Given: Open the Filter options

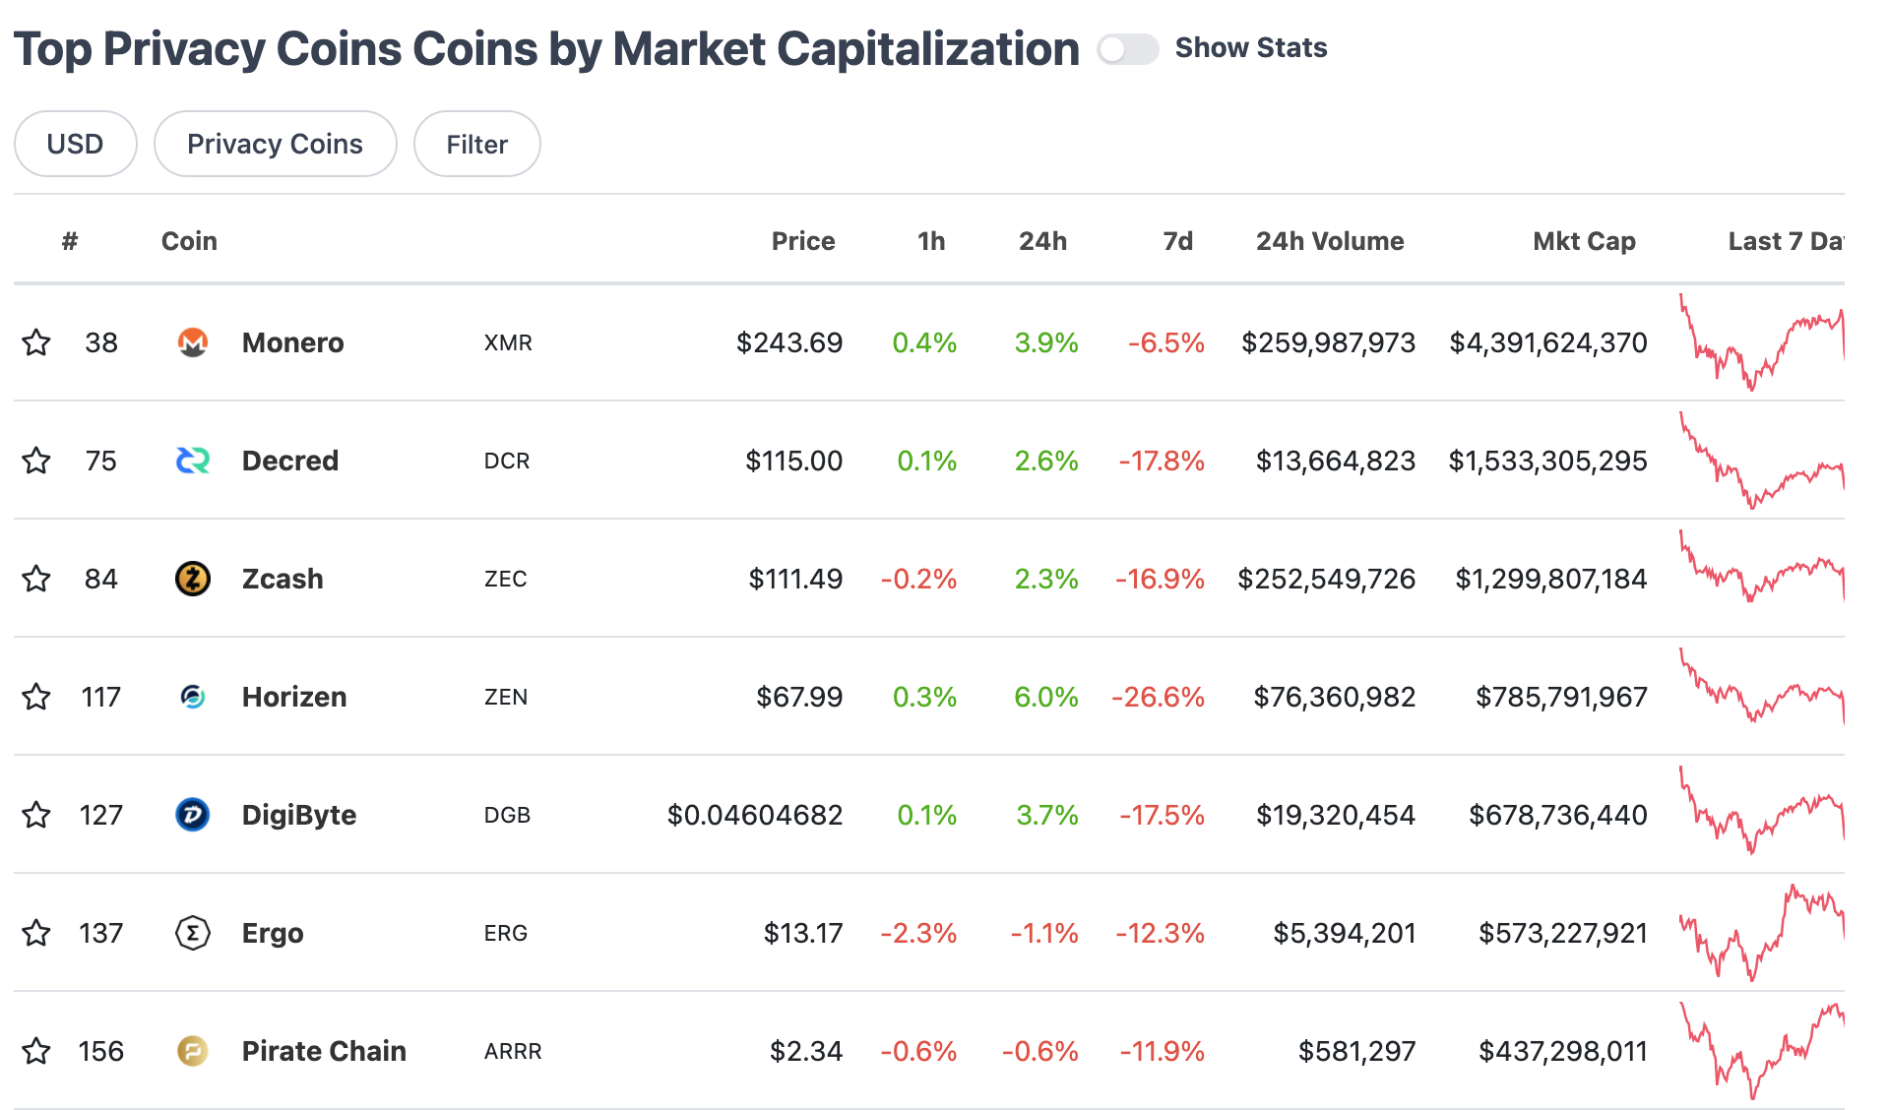Looking at the screenshot, I should pos(476,144).
